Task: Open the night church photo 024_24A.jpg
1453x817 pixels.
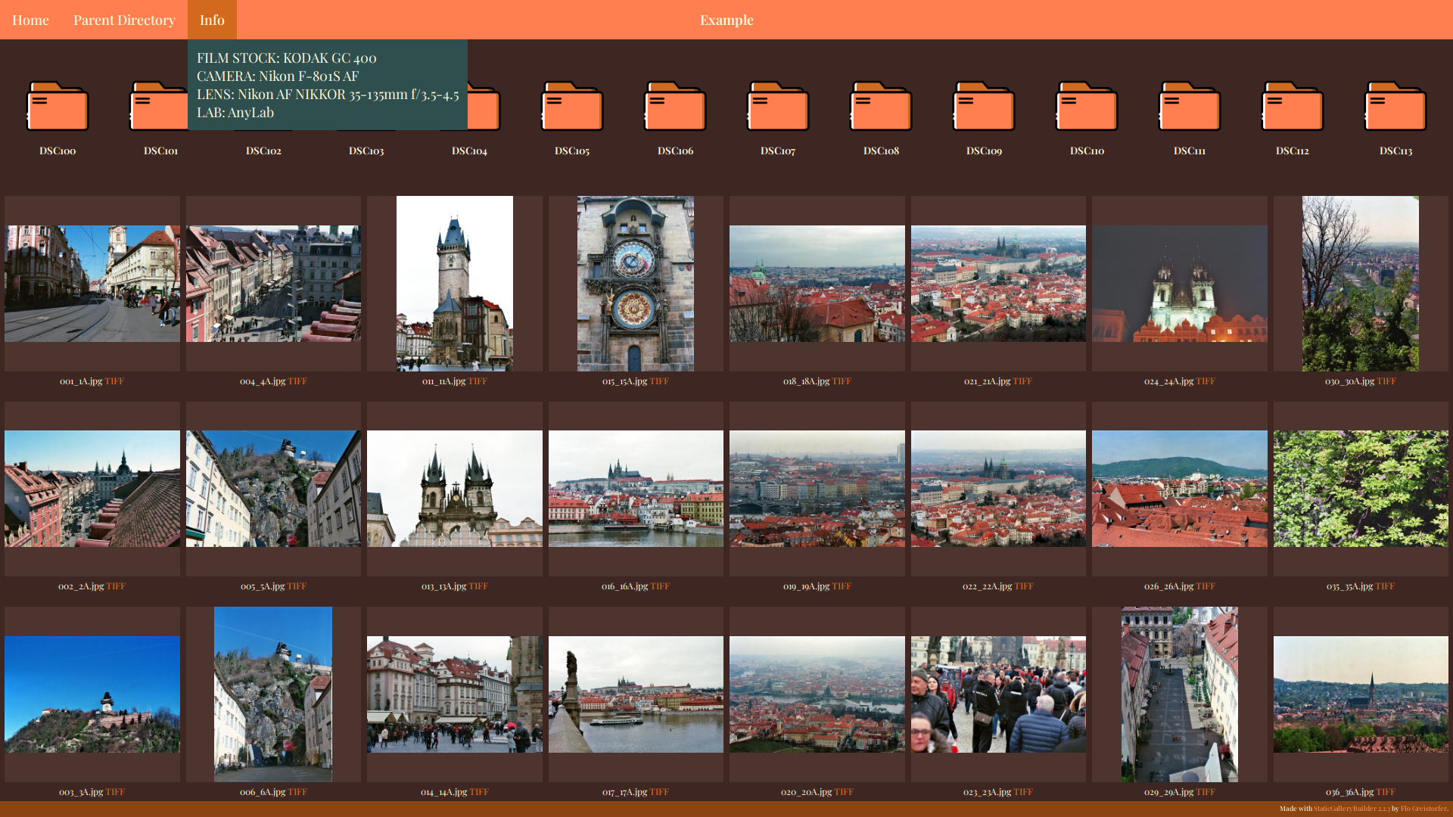Action: click(1179, 284)
